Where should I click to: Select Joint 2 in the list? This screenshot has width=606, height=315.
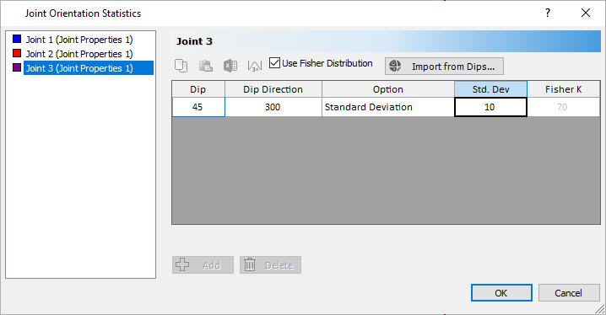tap(79, 54)
